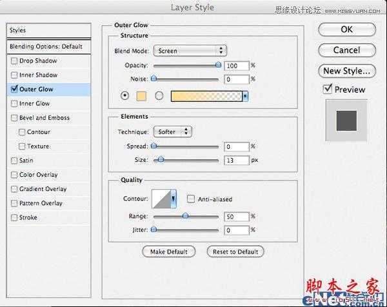Screen dimensions: 387x307
Task: Enable the Satin checkbox
Action: [x=14, y=161]
